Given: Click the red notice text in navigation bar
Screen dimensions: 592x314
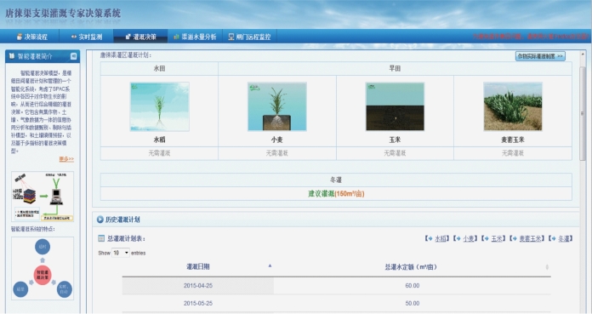Looking at the screenshot, I should 531,37.
